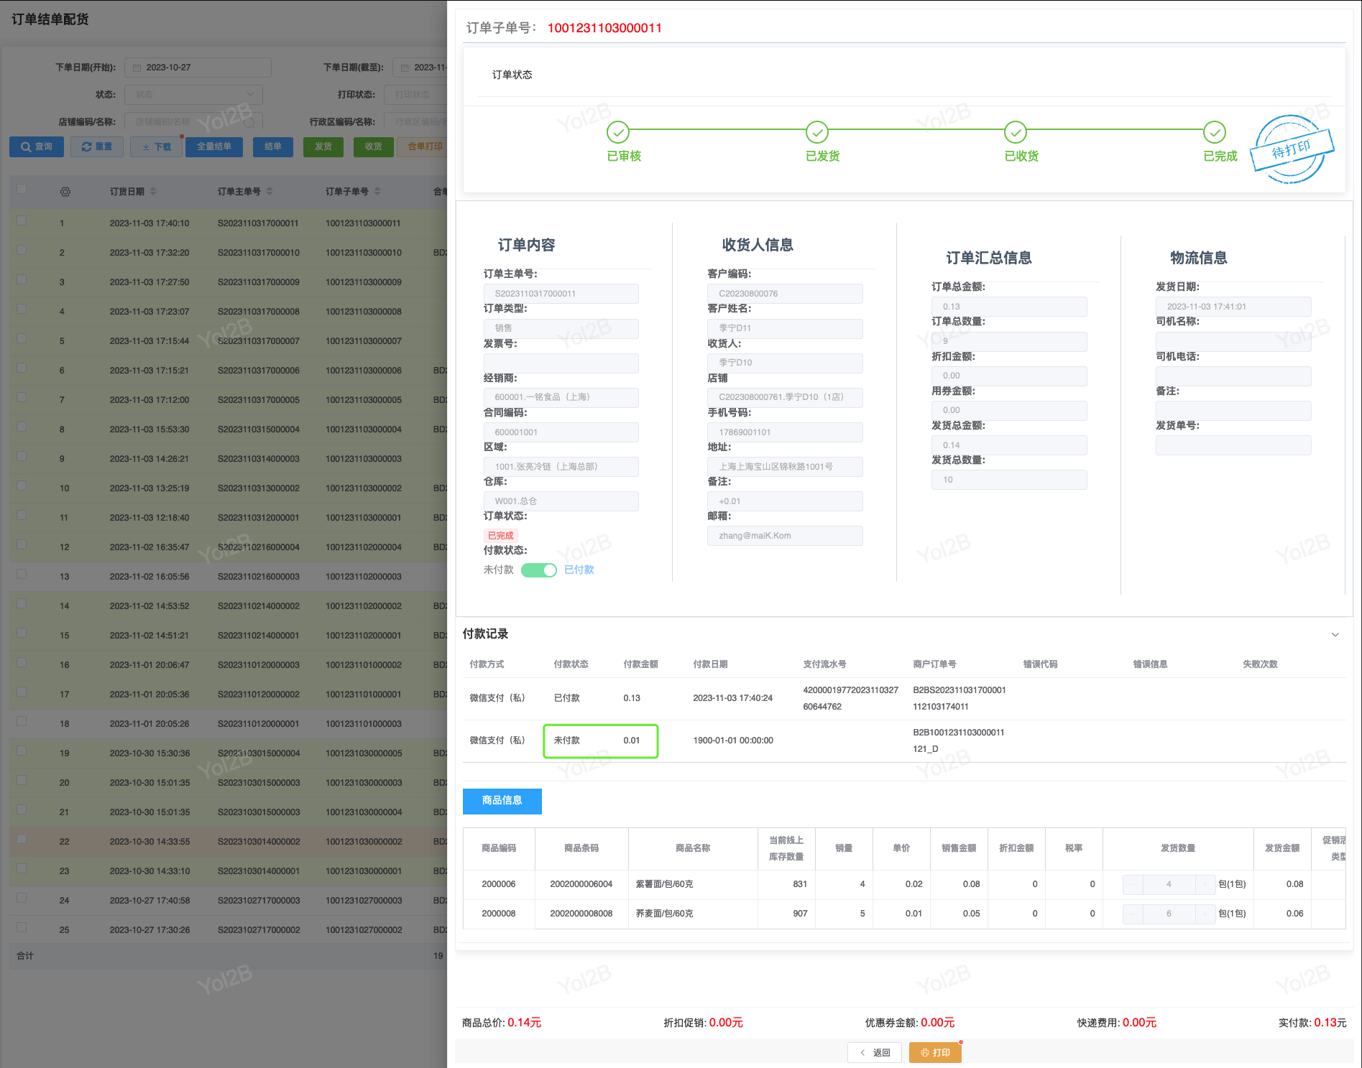Collapse the 付款记录 section chevron
1362x1068 pixels.
[1335, 634]
